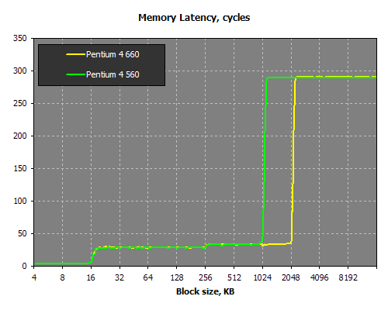Click the 50 label on y-axis

(x=23, y=233)
